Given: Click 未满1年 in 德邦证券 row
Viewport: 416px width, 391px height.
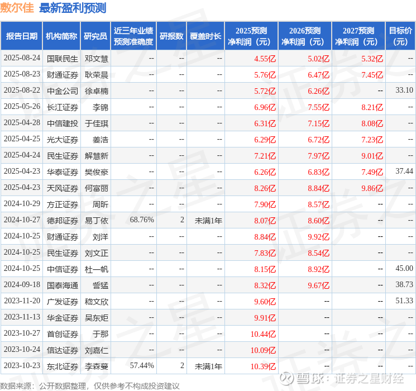Looking at the screenshot, I should 208,221.
